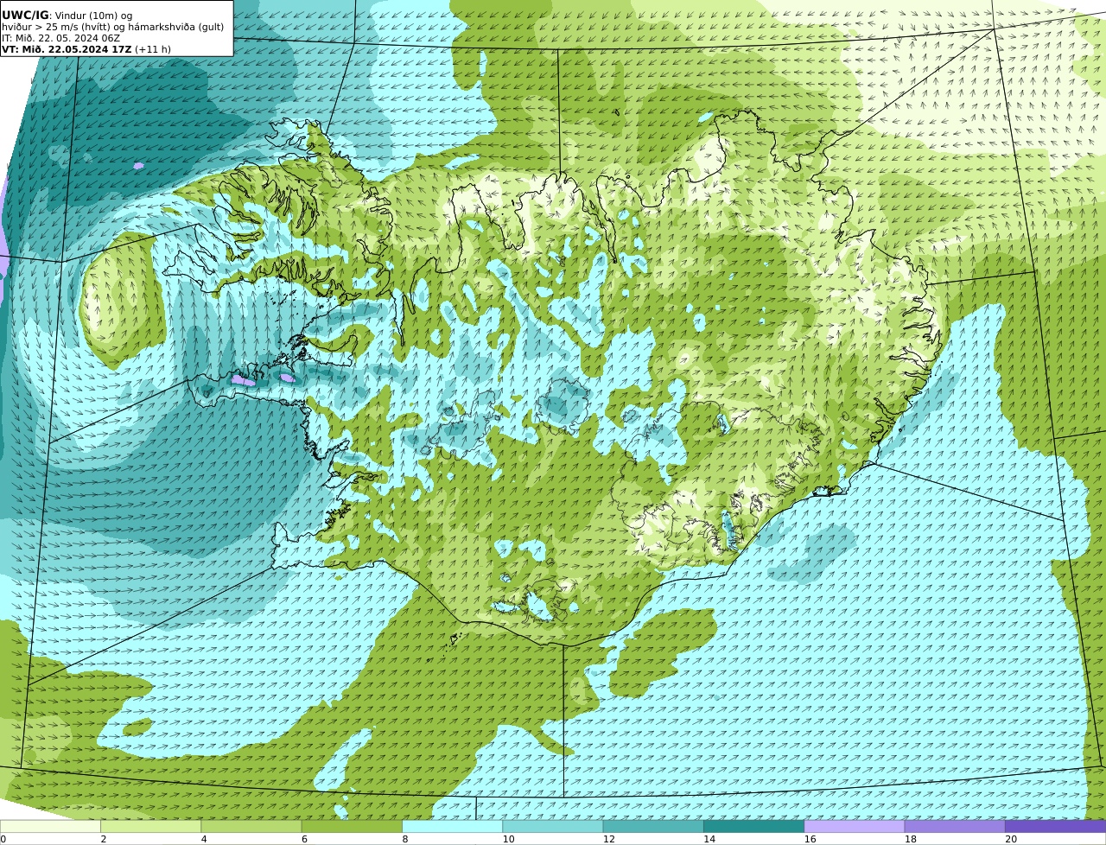Click the 8–10 m/s pale cyan swatch

[x=452, y=826]
